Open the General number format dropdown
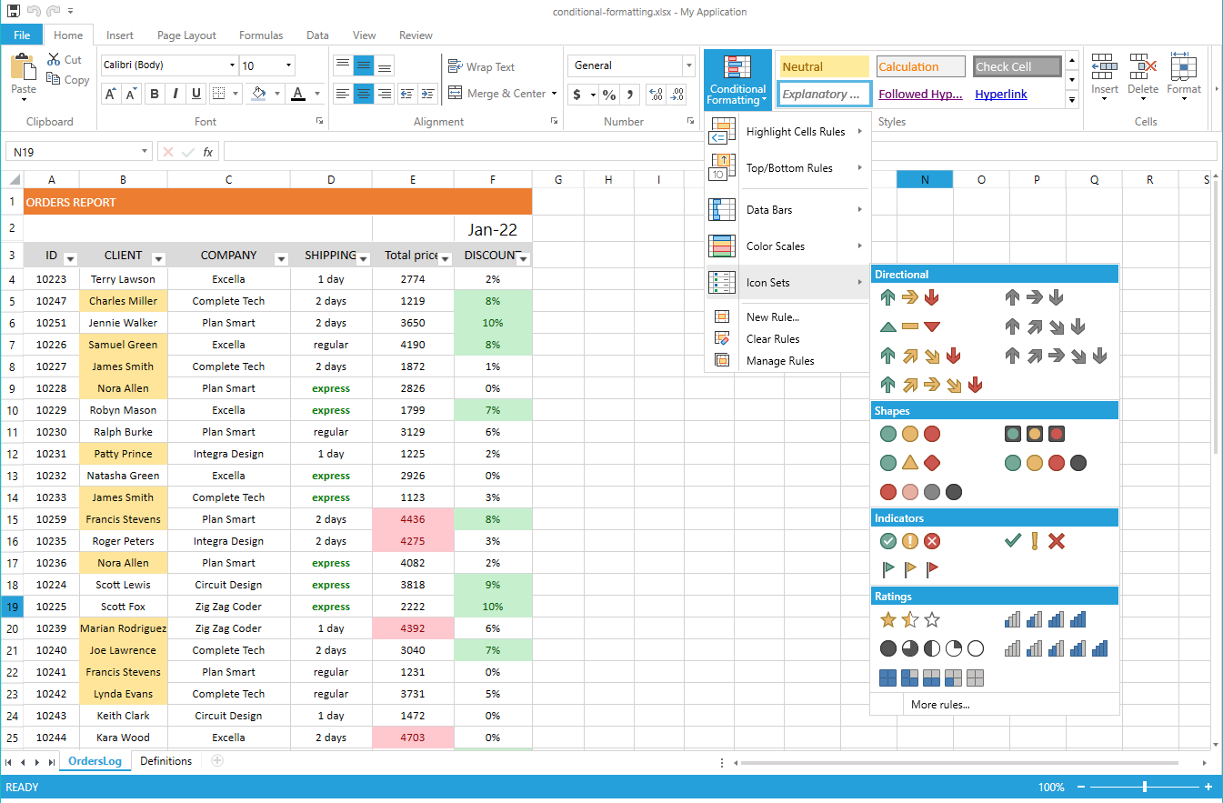The height and width of the screenshot is (803, 1223). click(688, 65)
